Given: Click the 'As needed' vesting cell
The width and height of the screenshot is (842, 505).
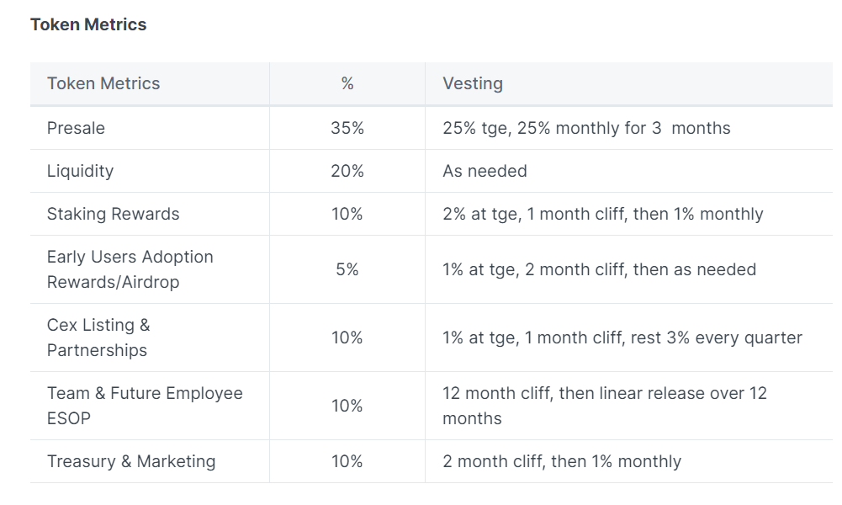Looking at the screenshot, I should [485, 171].
